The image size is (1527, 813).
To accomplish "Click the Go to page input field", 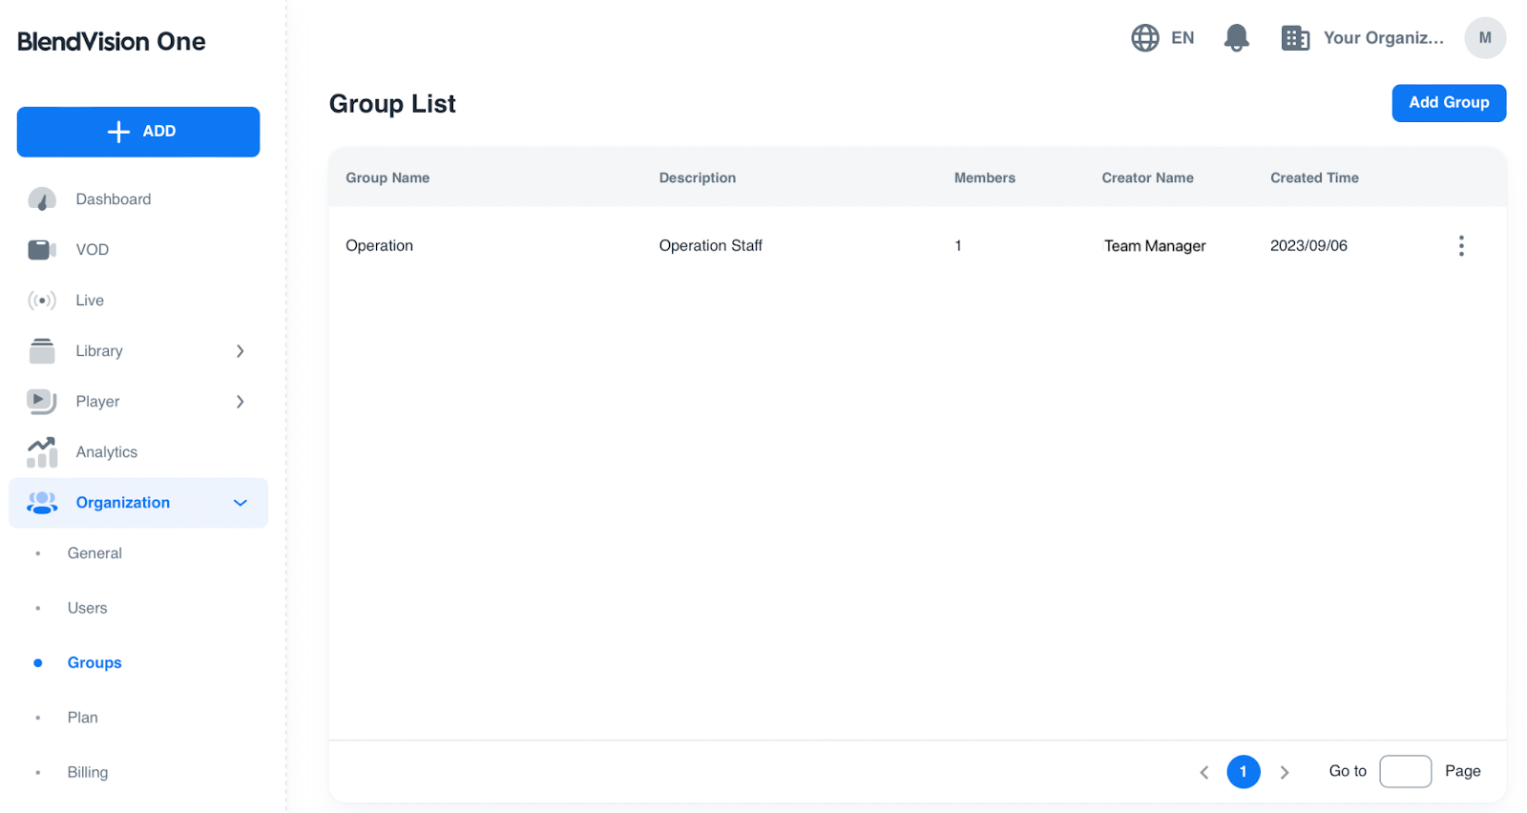I will (x=1404, y=771).
